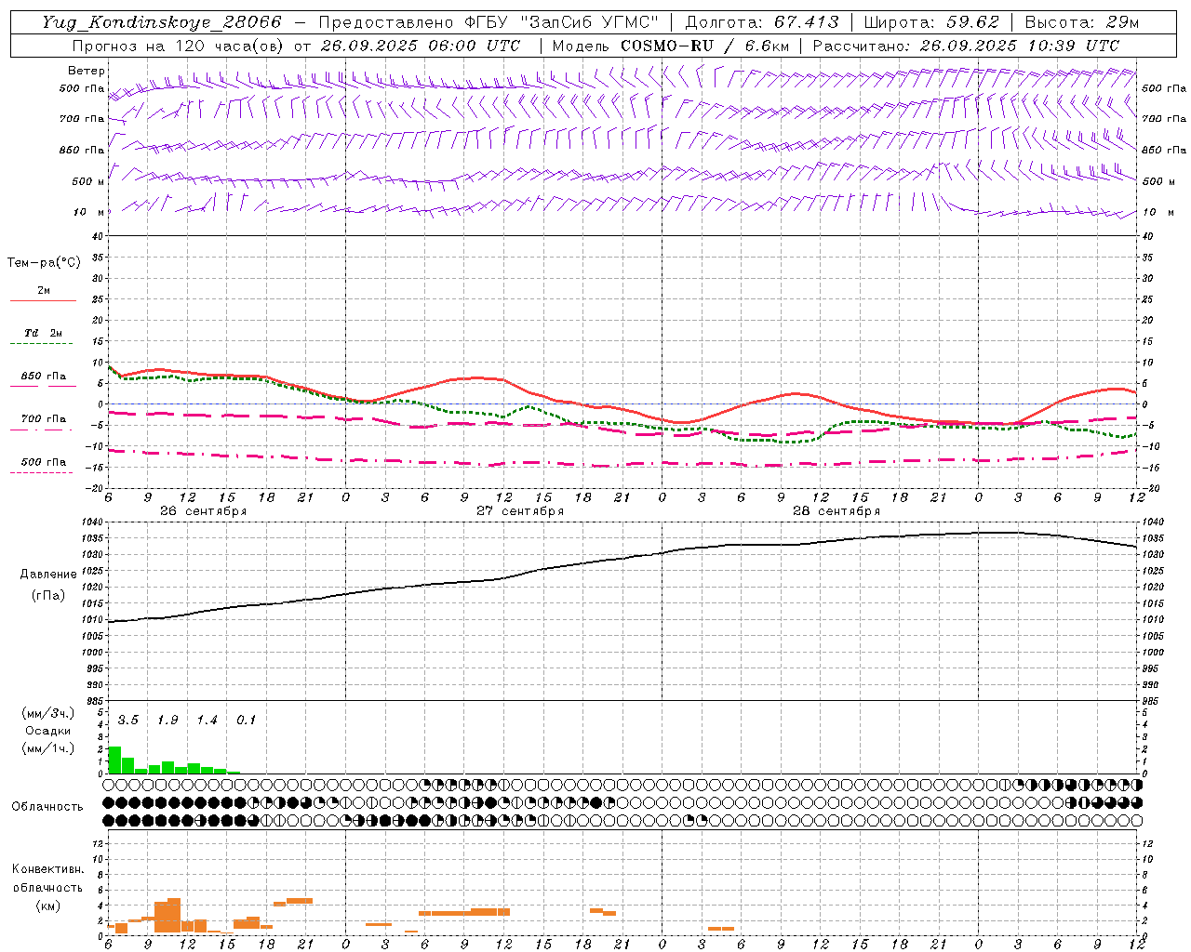Click the tallest green precipitation bar
The width and height of the screenshot is (1191, 952).
pos(114,760)
